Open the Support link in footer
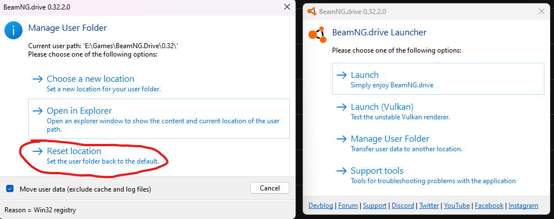Viewport: 554px width, 219px height. click(375, 206)
